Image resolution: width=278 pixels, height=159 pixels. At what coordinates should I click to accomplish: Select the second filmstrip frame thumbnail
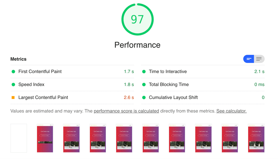(45, 138)
